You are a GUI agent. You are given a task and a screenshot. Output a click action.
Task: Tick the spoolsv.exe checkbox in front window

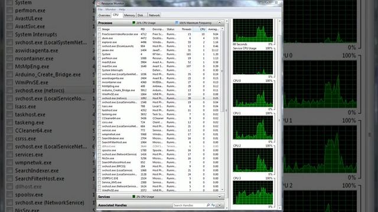tap(99, 150)
